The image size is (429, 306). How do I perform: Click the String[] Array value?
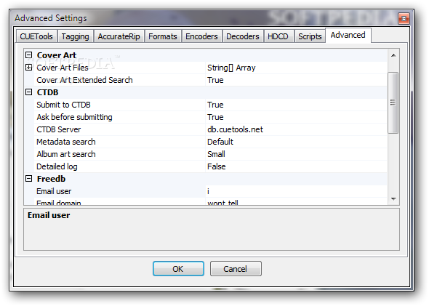click(297, 68)
